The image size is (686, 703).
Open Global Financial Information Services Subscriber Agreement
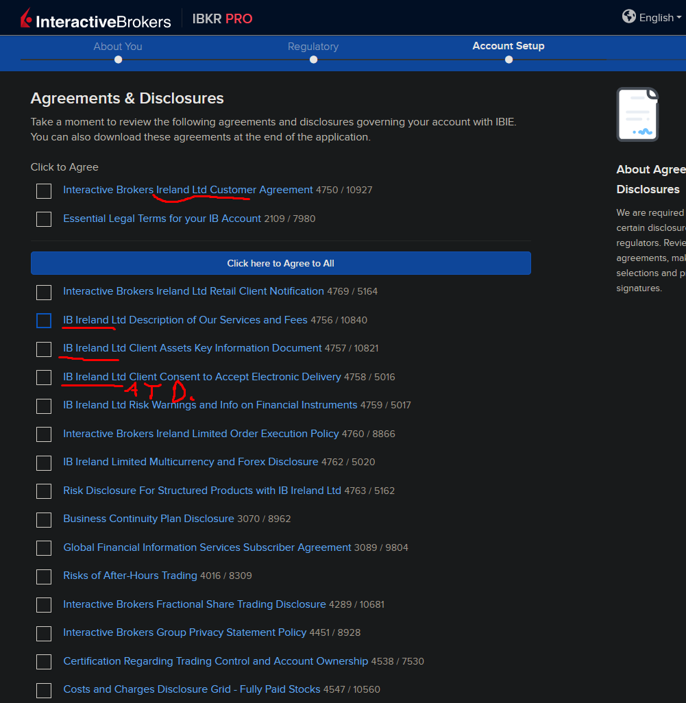click(207, 547)
